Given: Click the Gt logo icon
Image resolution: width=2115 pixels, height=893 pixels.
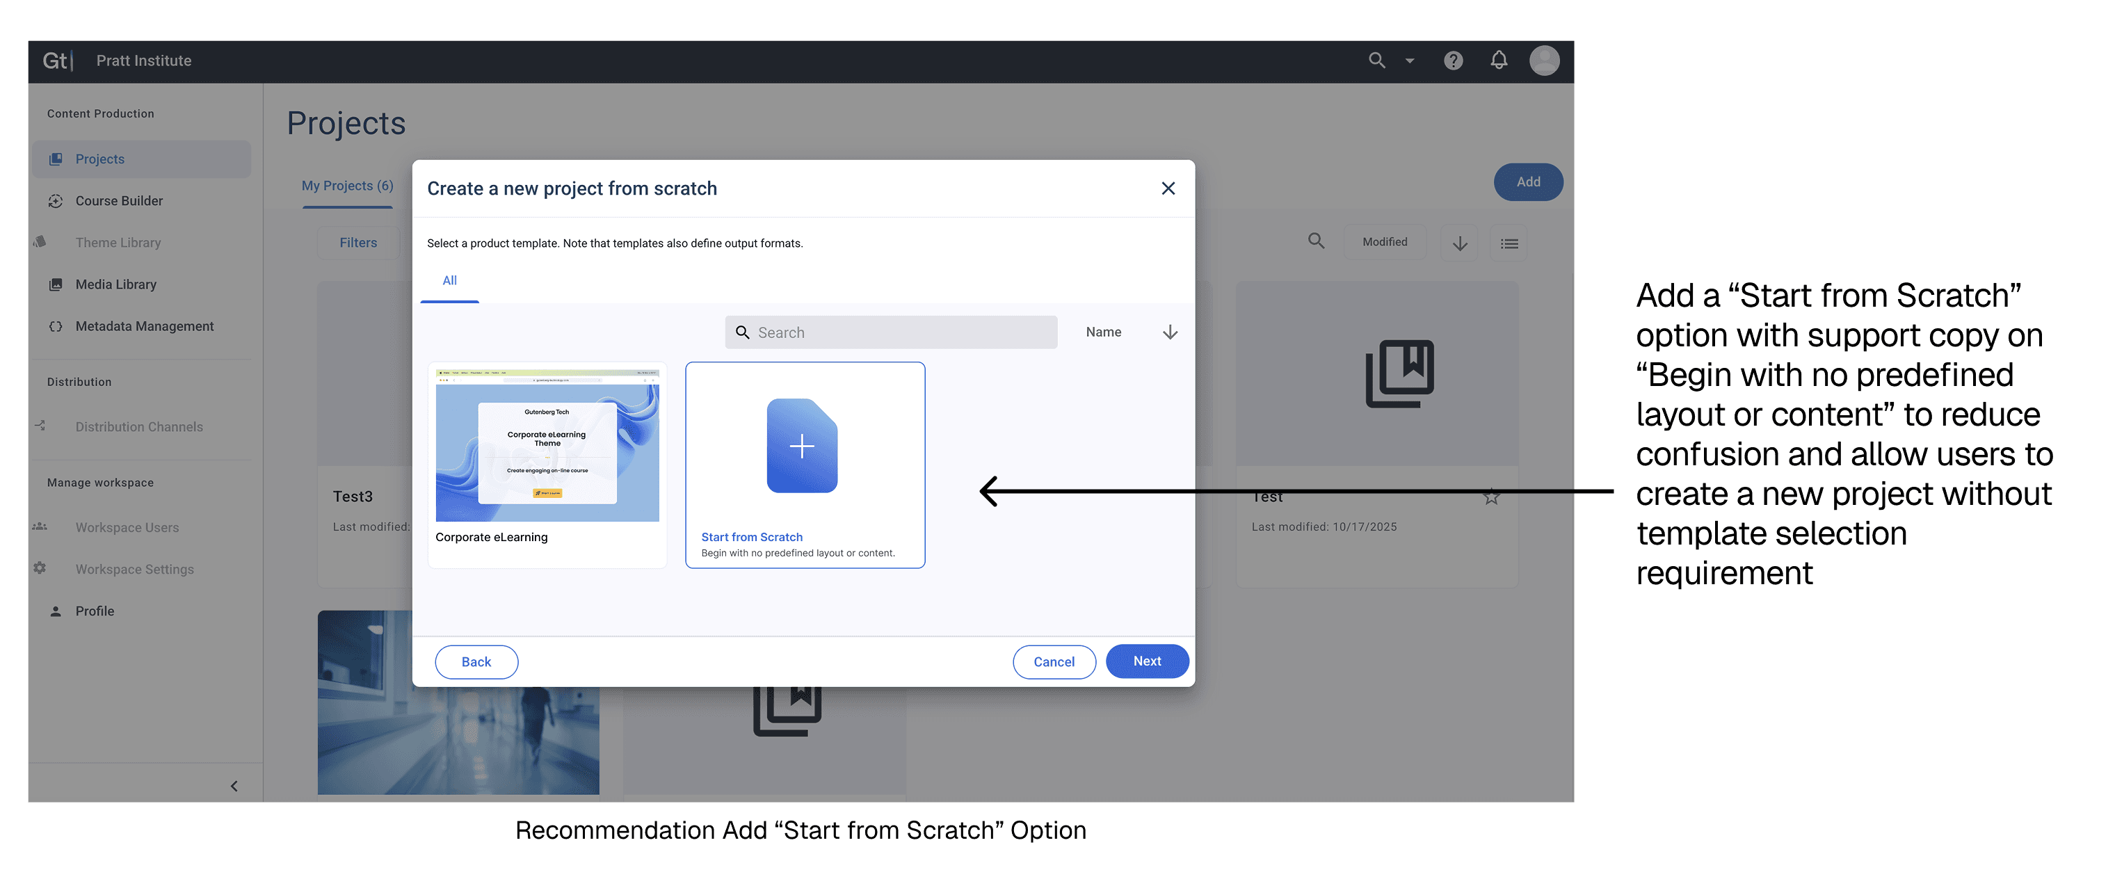Looking at the screenshot, I should [56, 61].
